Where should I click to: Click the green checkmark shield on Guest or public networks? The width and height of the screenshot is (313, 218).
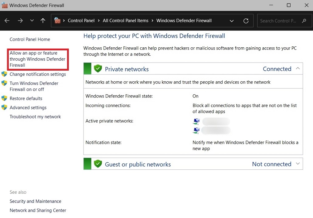(98, 163)
